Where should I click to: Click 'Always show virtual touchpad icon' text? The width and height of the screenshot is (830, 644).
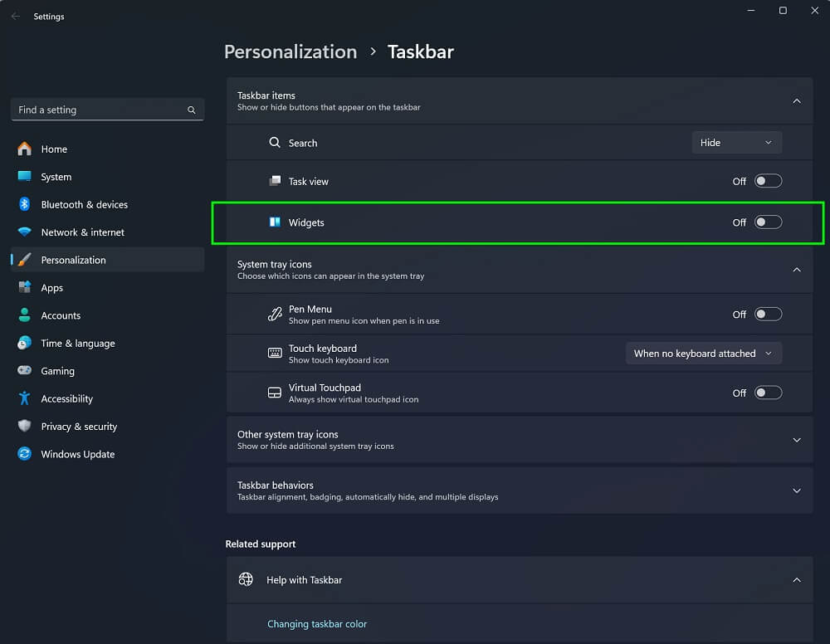(x=353, y=399)
